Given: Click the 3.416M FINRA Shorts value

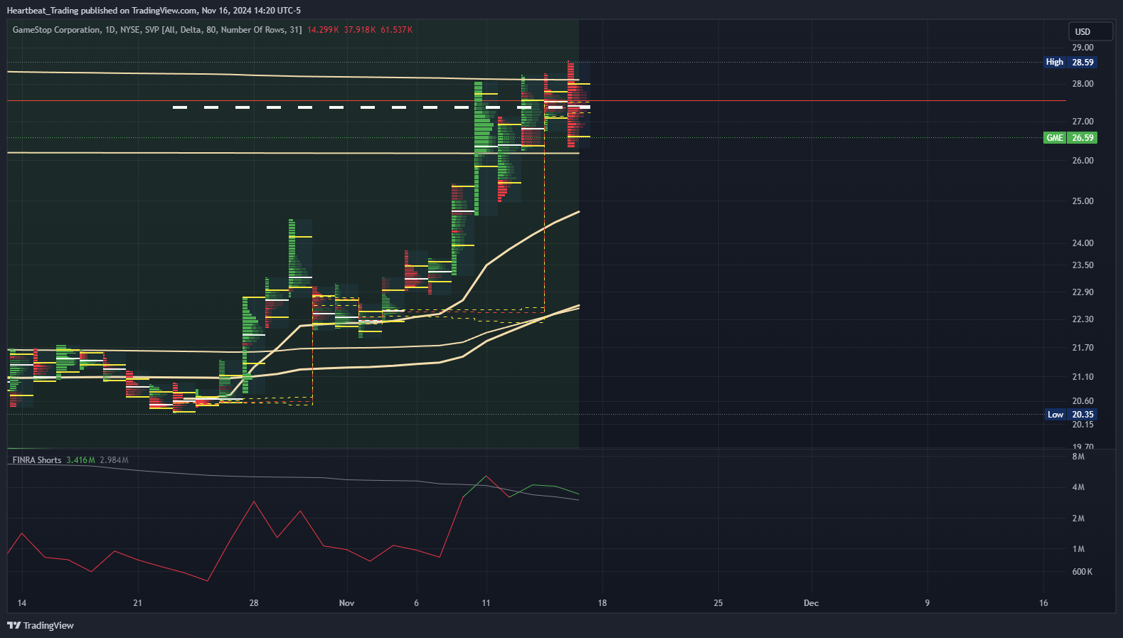Looking at the screenshot, I should [x=80, y=460].
